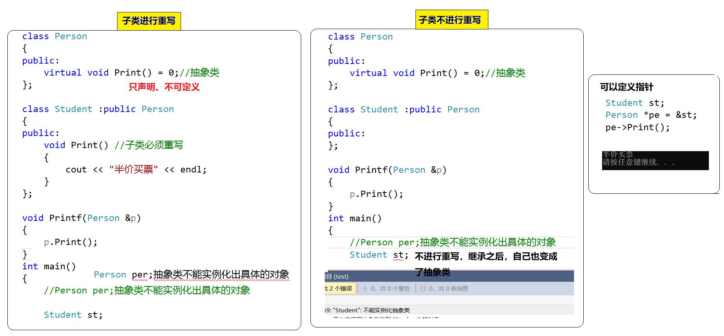Click 'void Print()' inside the Student class
724x336 pixels.
pyautogui.click(x=76, y=145)
